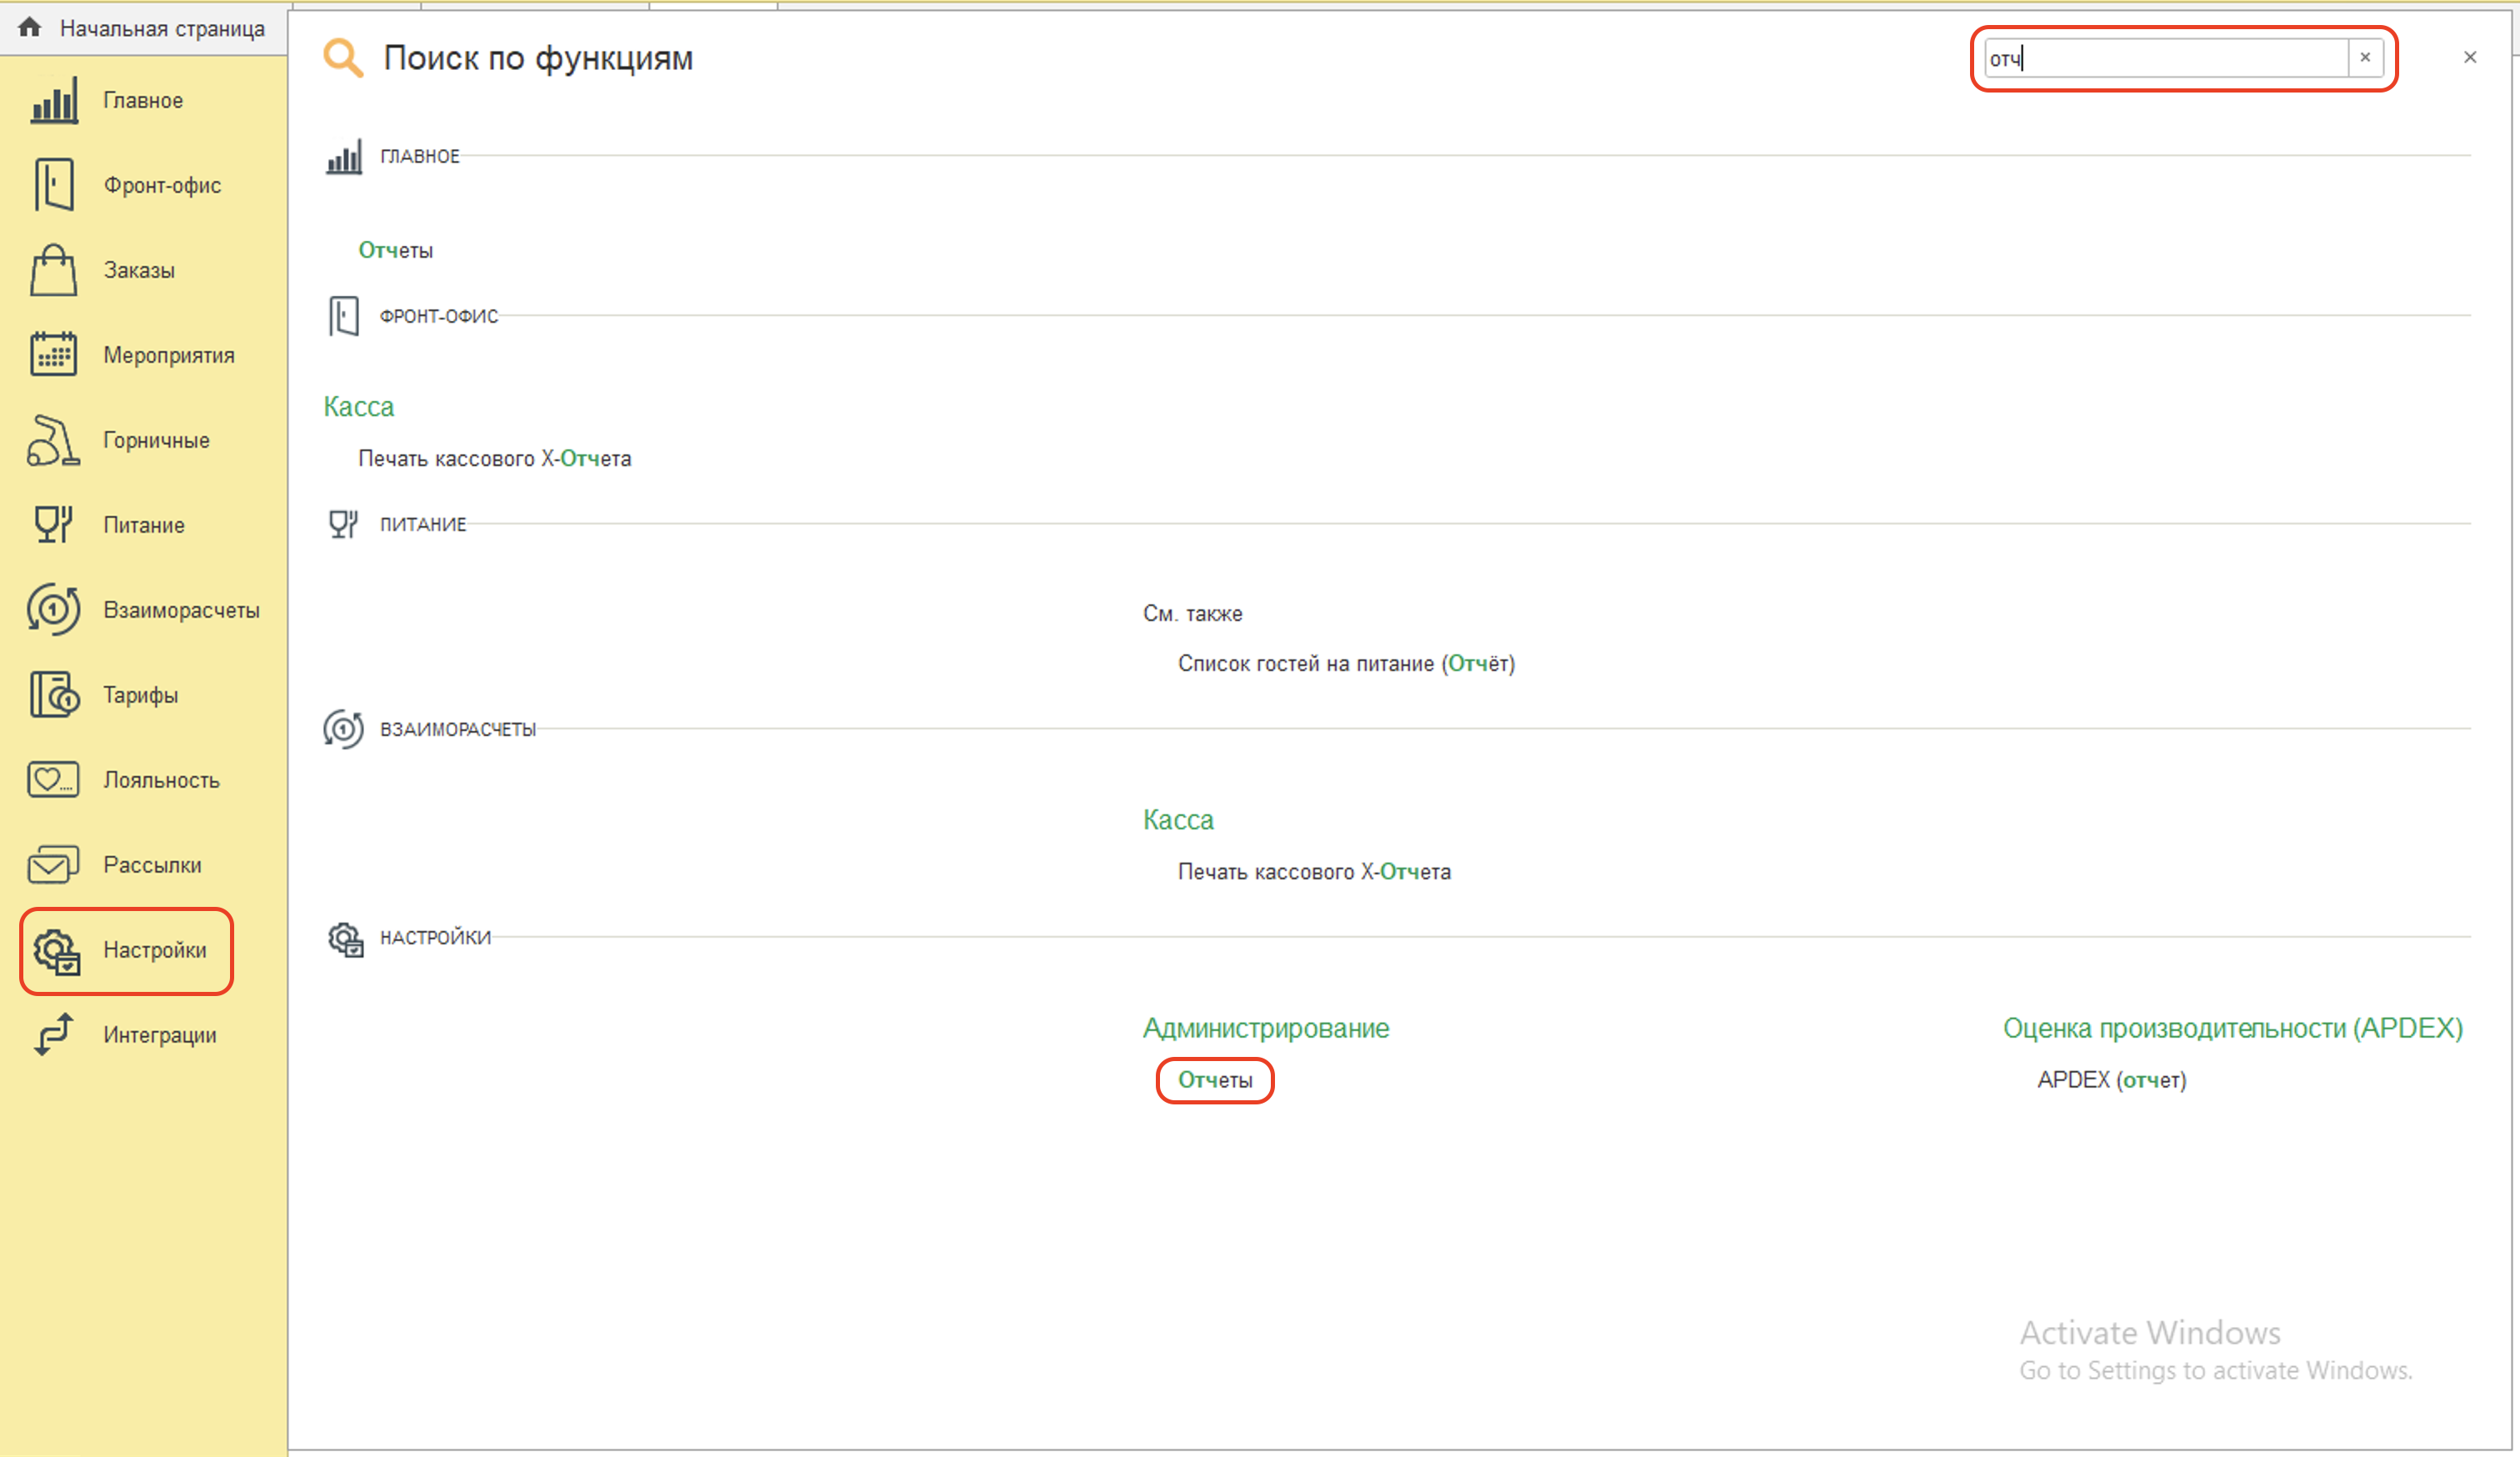Viewport: 2520px width, 1457px height.
Task: Select Главное section label in sidebar
Action: click(x=143, y=100)
